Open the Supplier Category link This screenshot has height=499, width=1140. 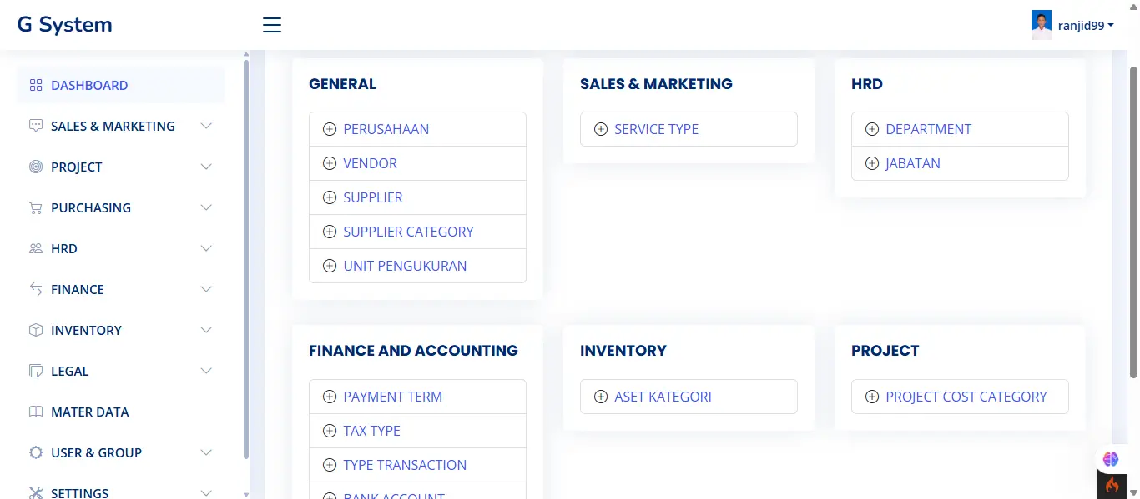point(408,232)
